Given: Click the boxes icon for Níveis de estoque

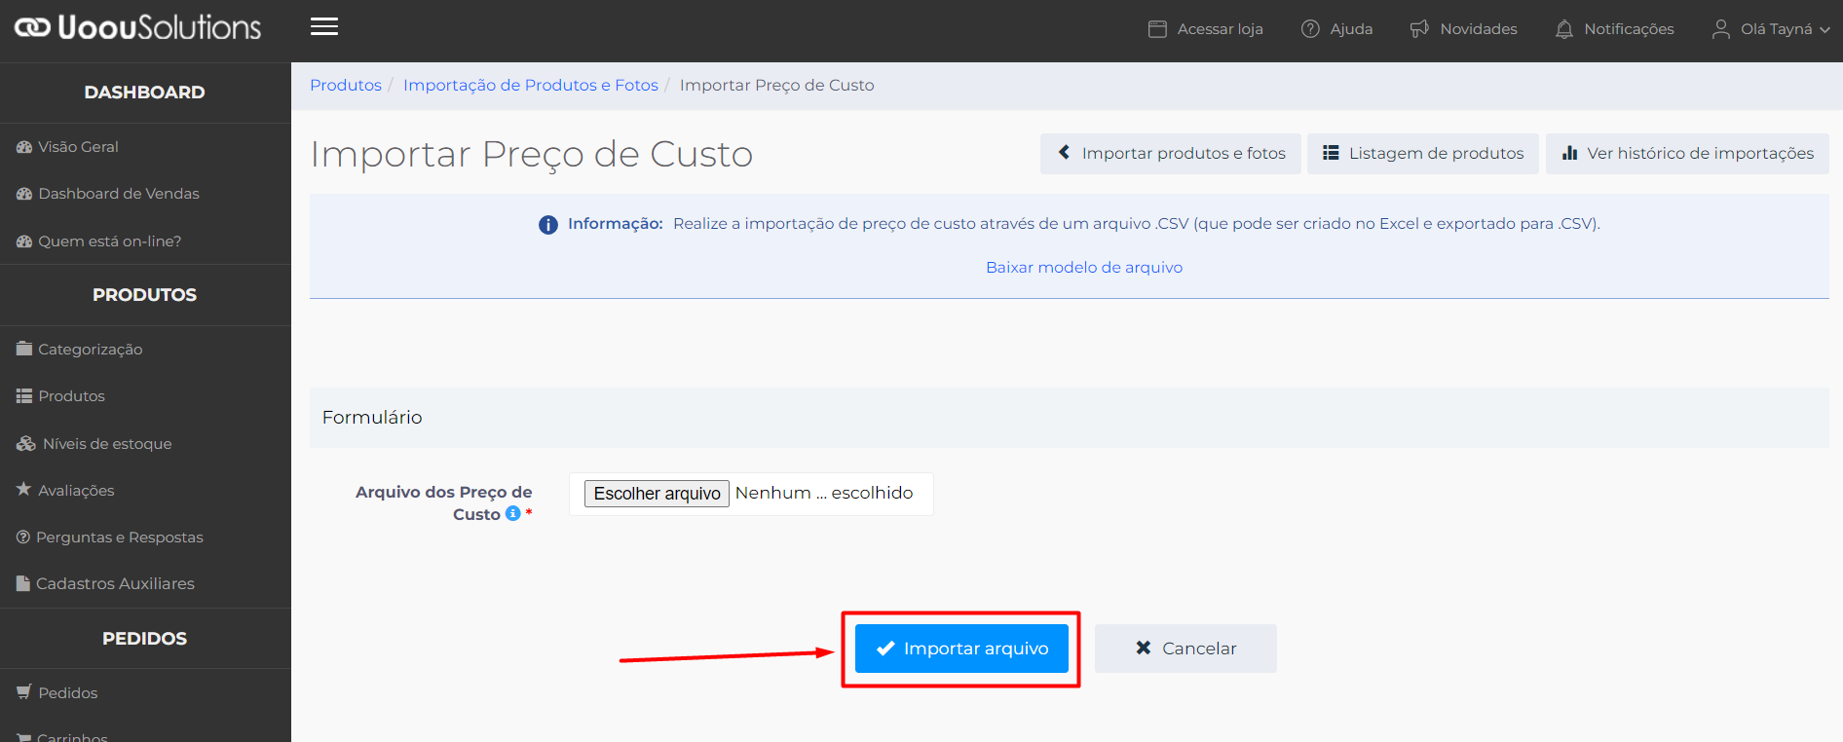Looking at the screenshot, I should click(x=26, y=443).
